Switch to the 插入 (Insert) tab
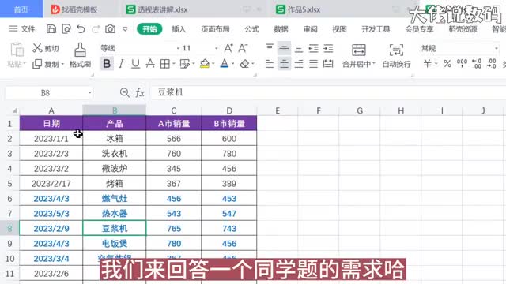The width and height of the screenshot is (506, 284). 179,29
